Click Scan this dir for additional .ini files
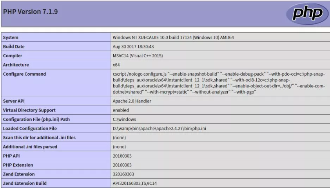The width and height of the screenshot is (330, 188). point(39,138)
